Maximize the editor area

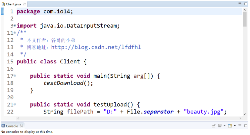click(245, 4)
